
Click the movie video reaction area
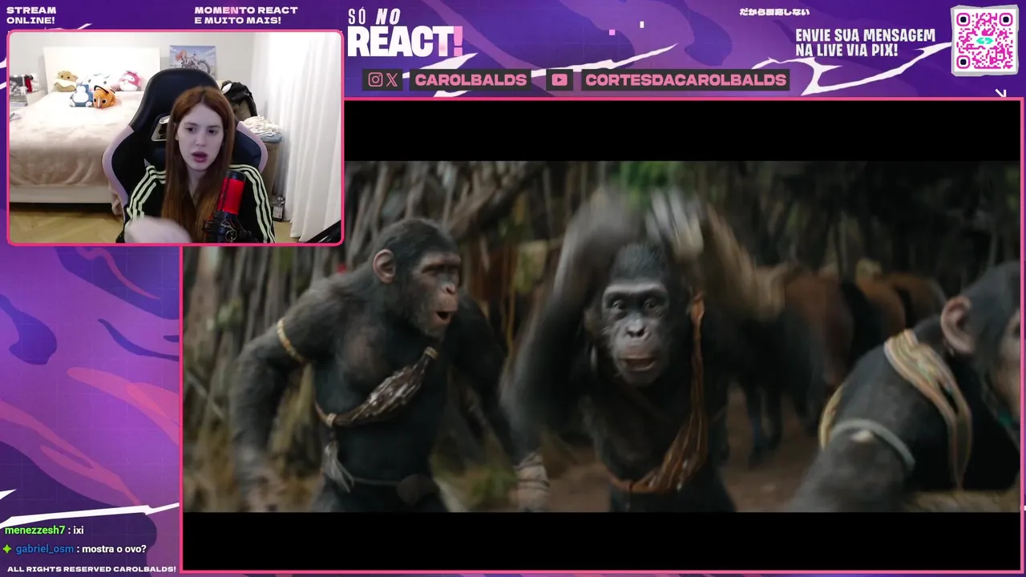[601, 337]
